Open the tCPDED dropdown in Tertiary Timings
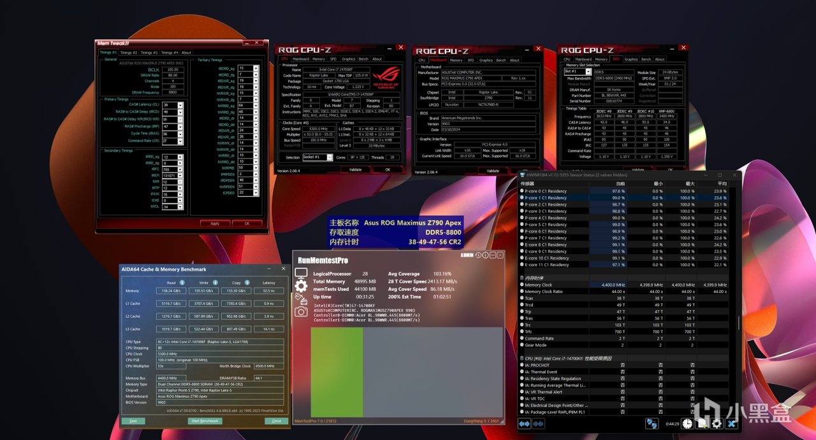816x440 pixels. [256, 192]
